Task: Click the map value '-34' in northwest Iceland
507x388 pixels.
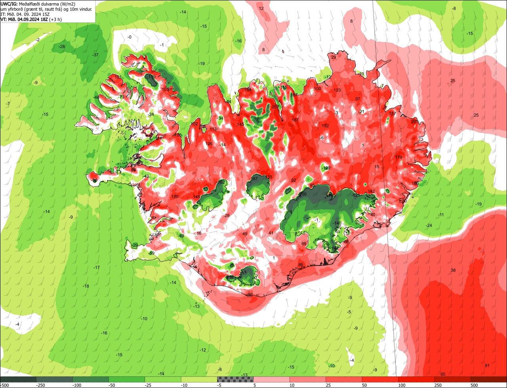Action: [x=220, y=118]
